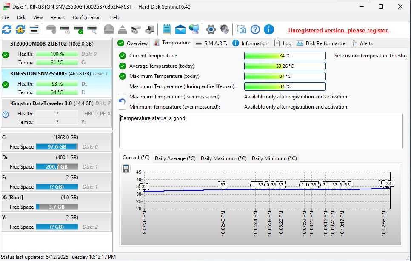Click the speaker sound icon
411x261 pixels.
click(x=224, y=29)
